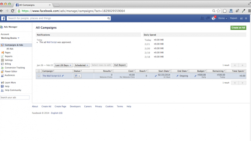The height and width of the screenshot is (141, 251).
Task: Click the search magnifier in Facebook search bar
Action: point(108,18)
